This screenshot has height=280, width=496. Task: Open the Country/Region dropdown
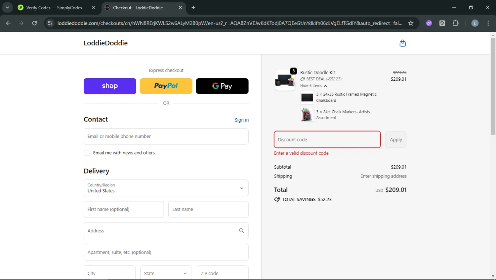(x=166, y=188)
